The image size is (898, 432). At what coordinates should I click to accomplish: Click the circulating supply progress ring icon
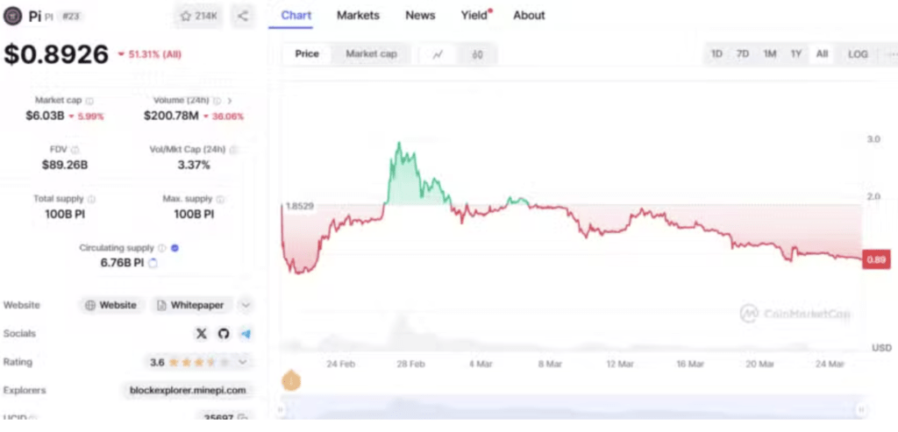click(x=153, y=263)
